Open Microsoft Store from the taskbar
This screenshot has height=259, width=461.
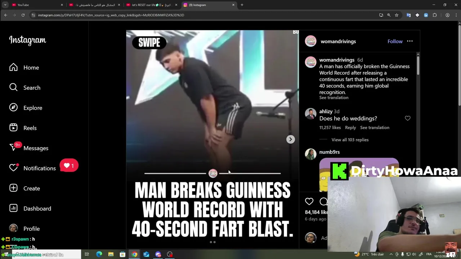click(122, 254)
